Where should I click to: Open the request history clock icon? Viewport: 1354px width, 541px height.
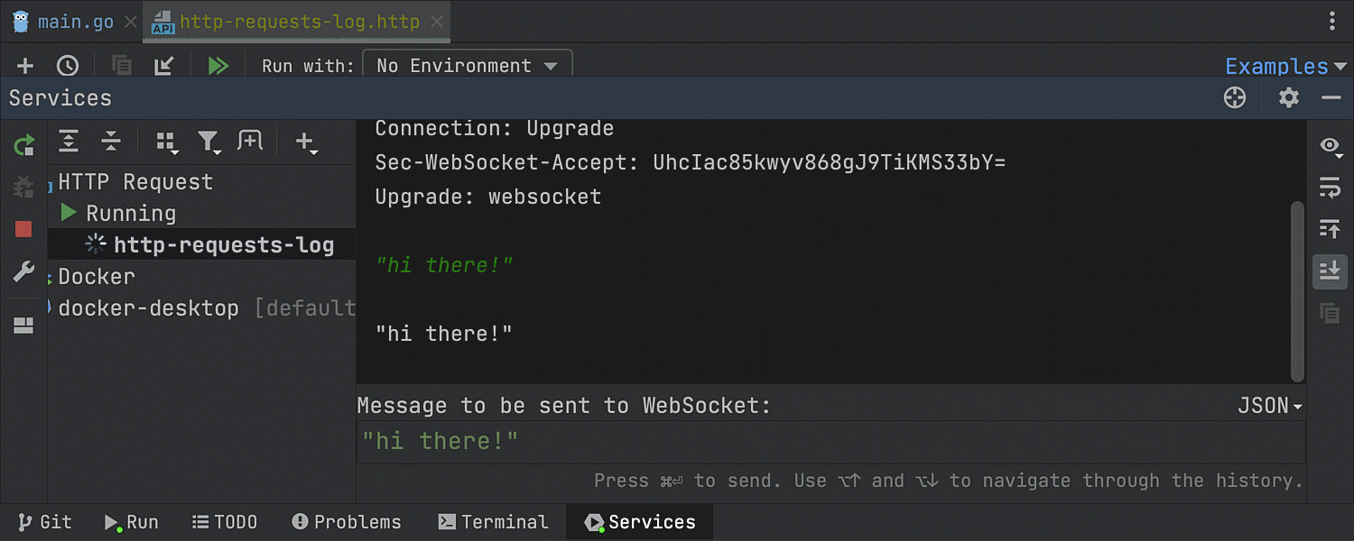click(x=68, y=66)
